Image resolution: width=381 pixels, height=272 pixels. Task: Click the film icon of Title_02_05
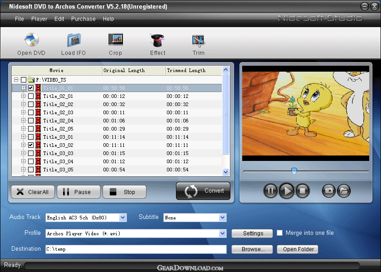pyautogui.click(x=38, y=129)
